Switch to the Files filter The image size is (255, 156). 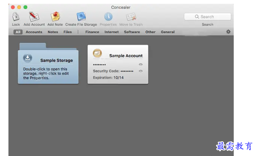(68, 32)
